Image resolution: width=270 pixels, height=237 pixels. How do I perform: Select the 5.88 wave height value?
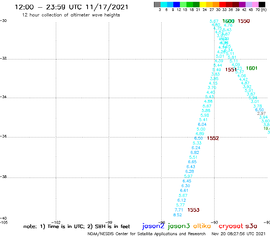pyautogui.click(x=206, y=110)
